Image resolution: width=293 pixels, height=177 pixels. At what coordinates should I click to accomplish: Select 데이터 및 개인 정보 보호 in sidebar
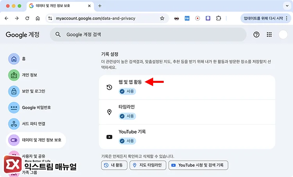(36, 140)
